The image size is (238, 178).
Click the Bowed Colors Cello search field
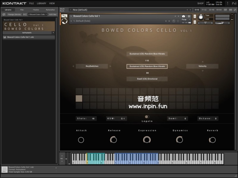pos(38,14)
